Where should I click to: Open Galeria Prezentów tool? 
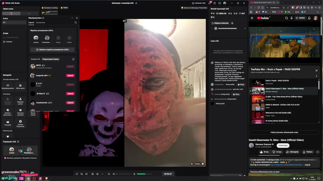(20, 123)
